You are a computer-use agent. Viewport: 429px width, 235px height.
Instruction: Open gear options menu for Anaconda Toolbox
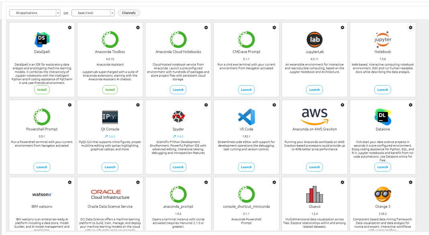(x=138, y=27)
